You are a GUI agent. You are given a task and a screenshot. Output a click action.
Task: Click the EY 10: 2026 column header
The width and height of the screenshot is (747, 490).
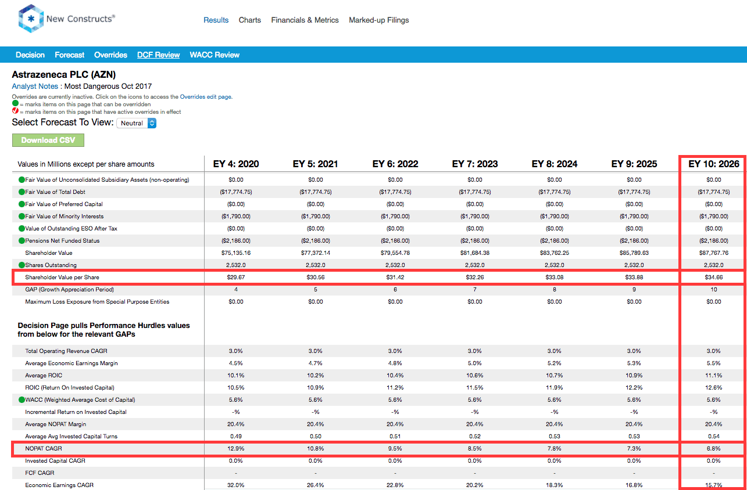point(714,164)
